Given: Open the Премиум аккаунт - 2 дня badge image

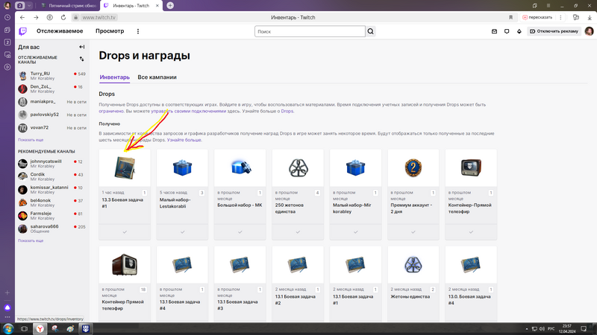Looking at the screenshot, I should [x=413, y=168].
